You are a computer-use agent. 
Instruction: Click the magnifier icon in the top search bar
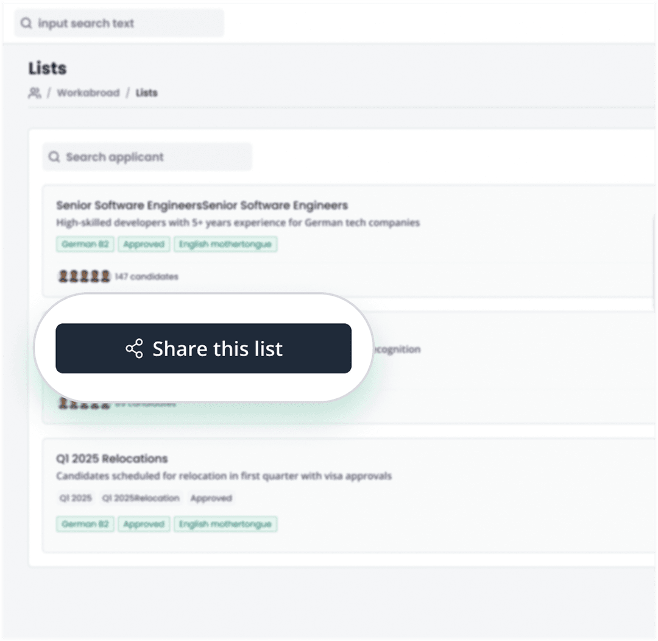pos(26,23)
